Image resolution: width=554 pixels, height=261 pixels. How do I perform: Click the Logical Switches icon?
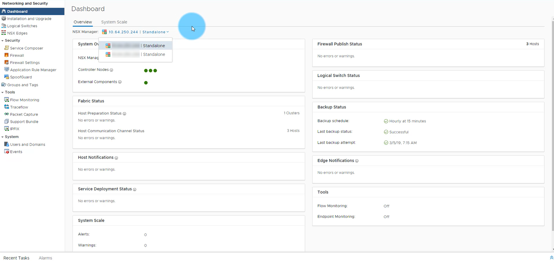tap(4, 26)
